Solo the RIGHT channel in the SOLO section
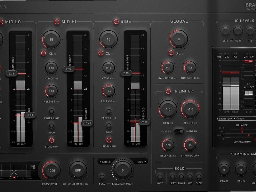Viewport: 256px width, 192px height. click(x=181, y=176)
